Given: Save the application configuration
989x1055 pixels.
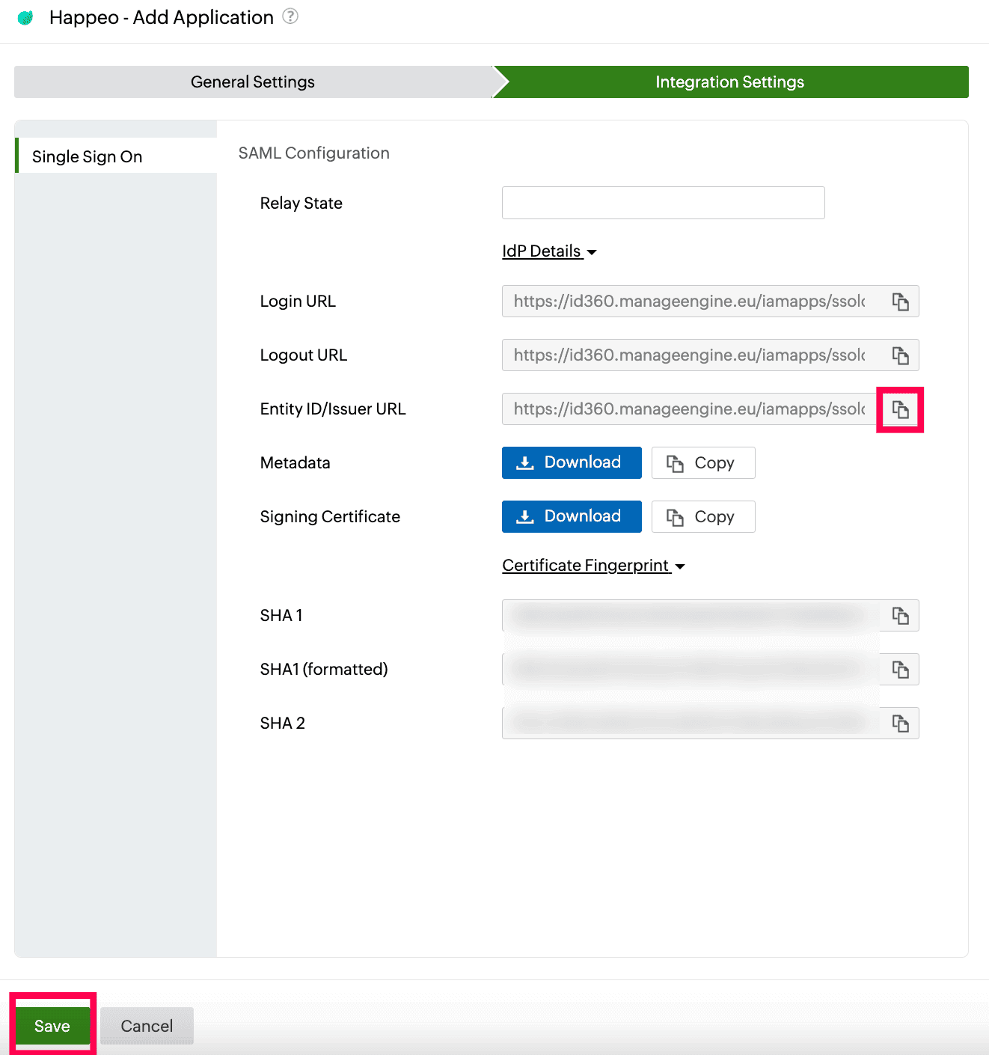Looking at the screenshot, I should 52,1026.
